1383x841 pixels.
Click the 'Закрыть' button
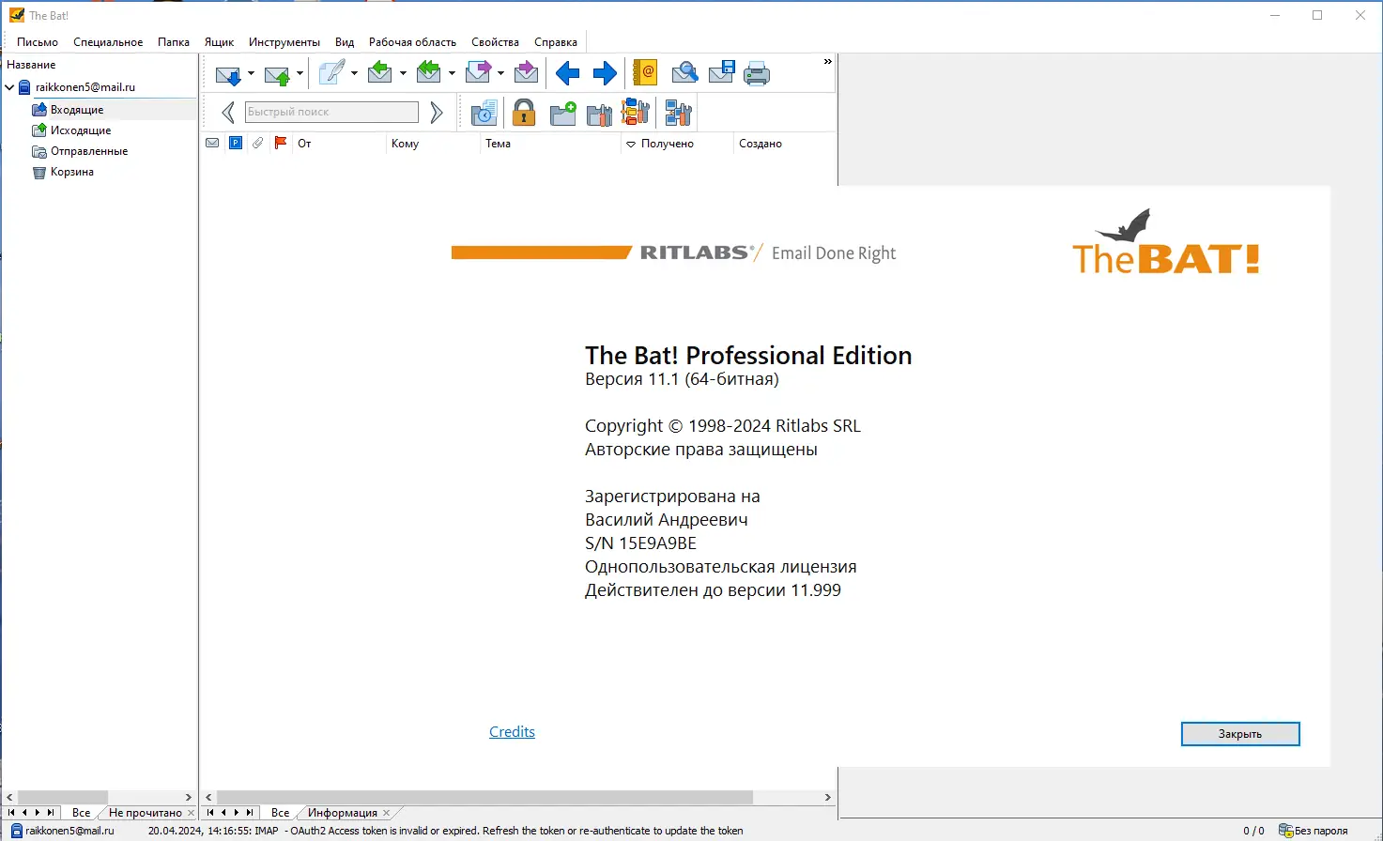[1240, 734]
